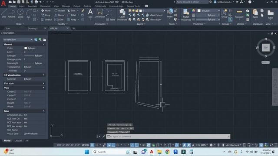Click Match Layer button

(153, 19)
